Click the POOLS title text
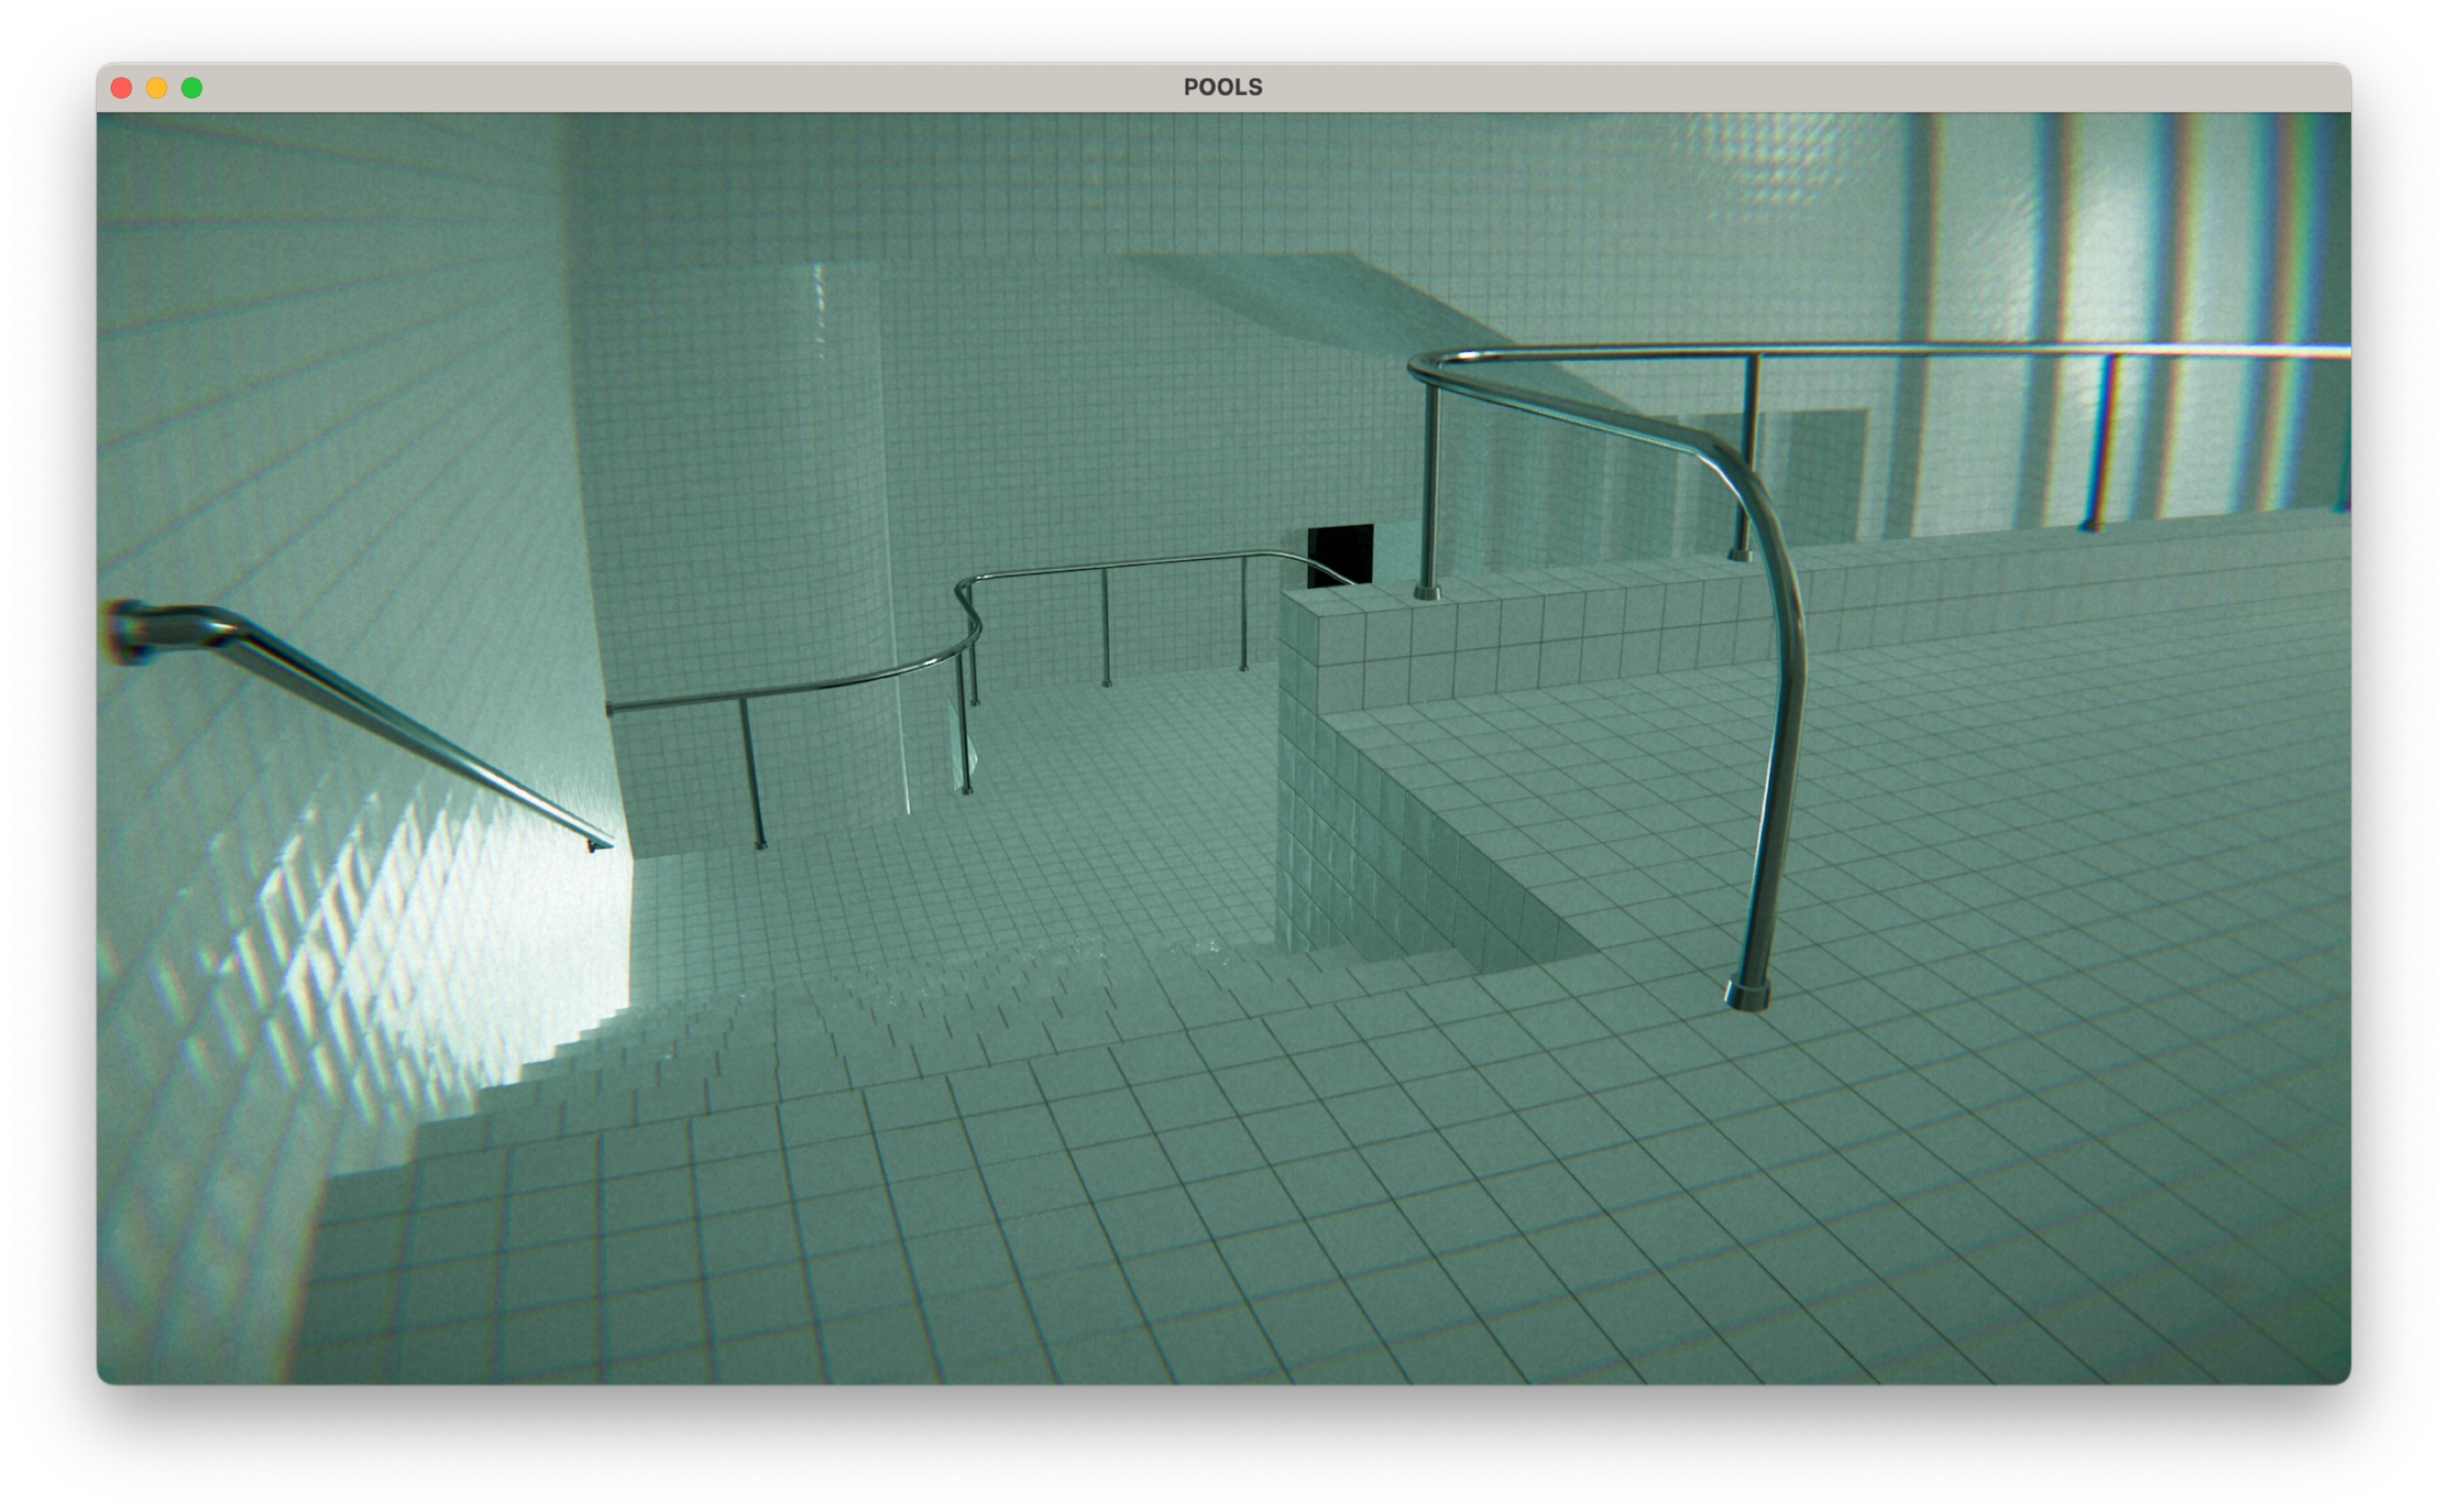 (x=1223, y=87)
